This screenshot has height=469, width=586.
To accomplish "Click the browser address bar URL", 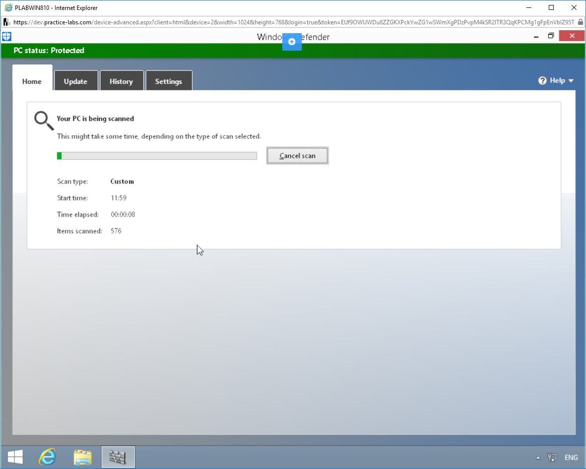I will [x=294, y=22].
